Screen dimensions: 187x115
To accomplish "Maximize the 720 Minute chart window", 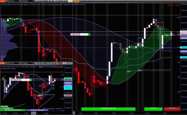I will pos(69,63).
